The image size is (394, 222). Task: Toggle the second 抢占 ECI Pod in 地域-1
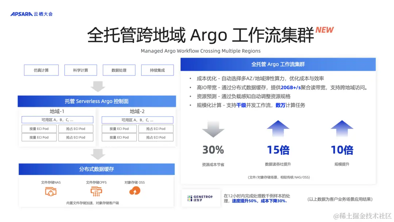point(76,137)
